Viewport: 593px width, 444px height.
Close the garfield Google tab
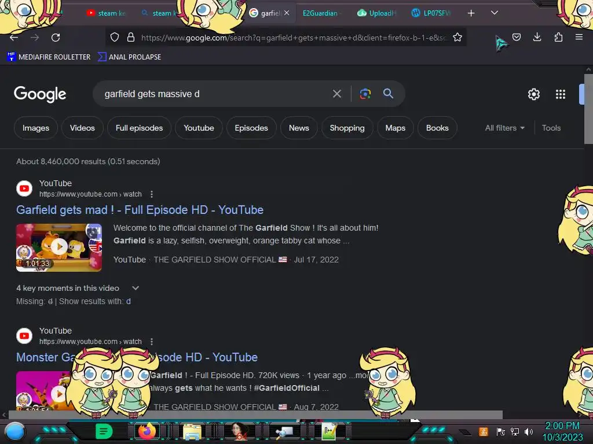click(287, 13)
